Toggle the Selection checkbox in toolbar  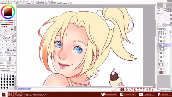[x=26, y=4]
